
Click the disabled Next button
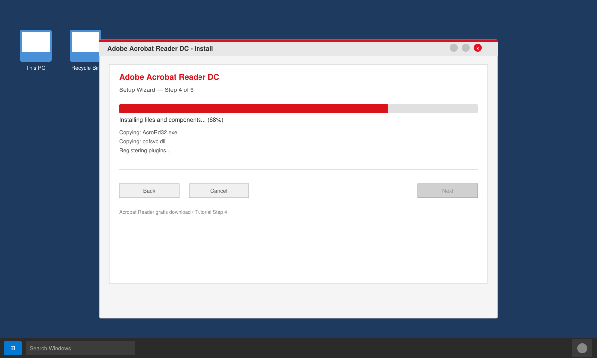[x=448, y=191]
